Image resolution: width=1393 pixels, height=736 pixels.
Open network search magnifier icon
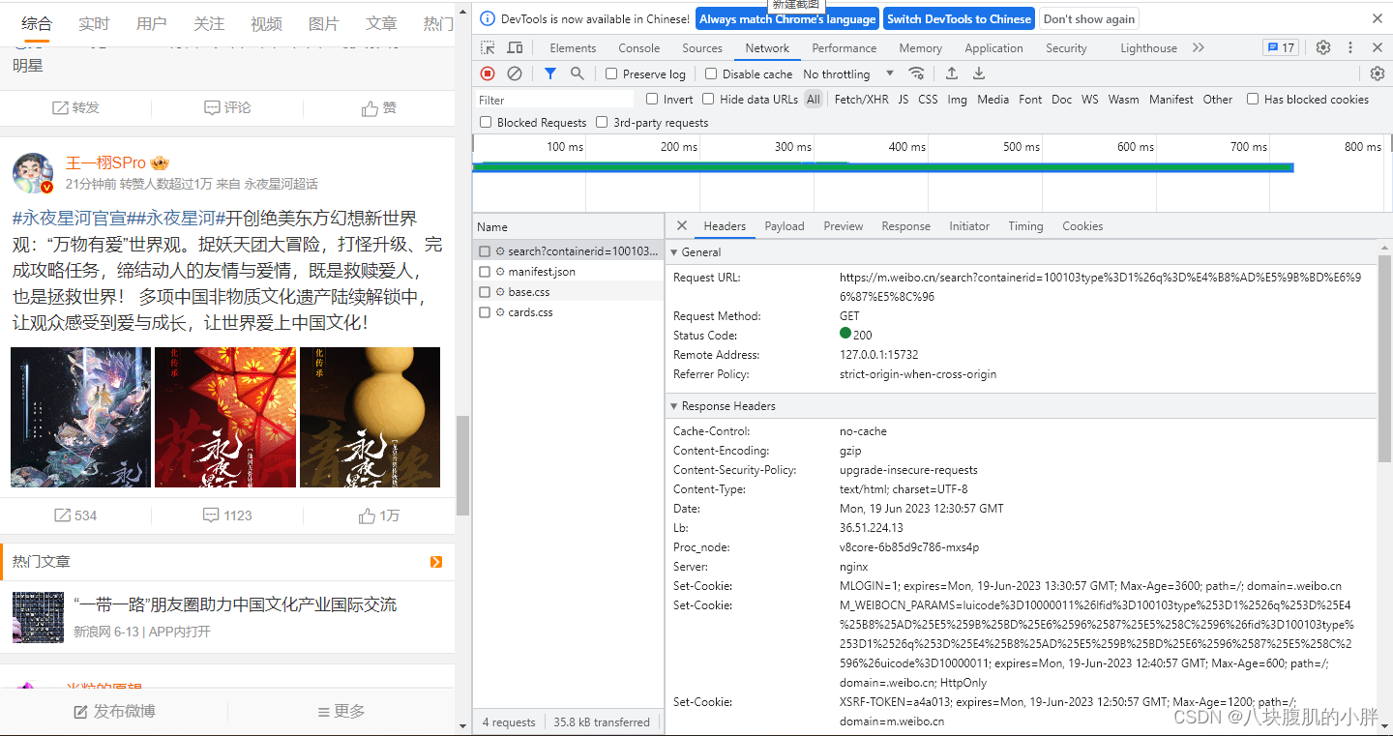coord(578,74)
